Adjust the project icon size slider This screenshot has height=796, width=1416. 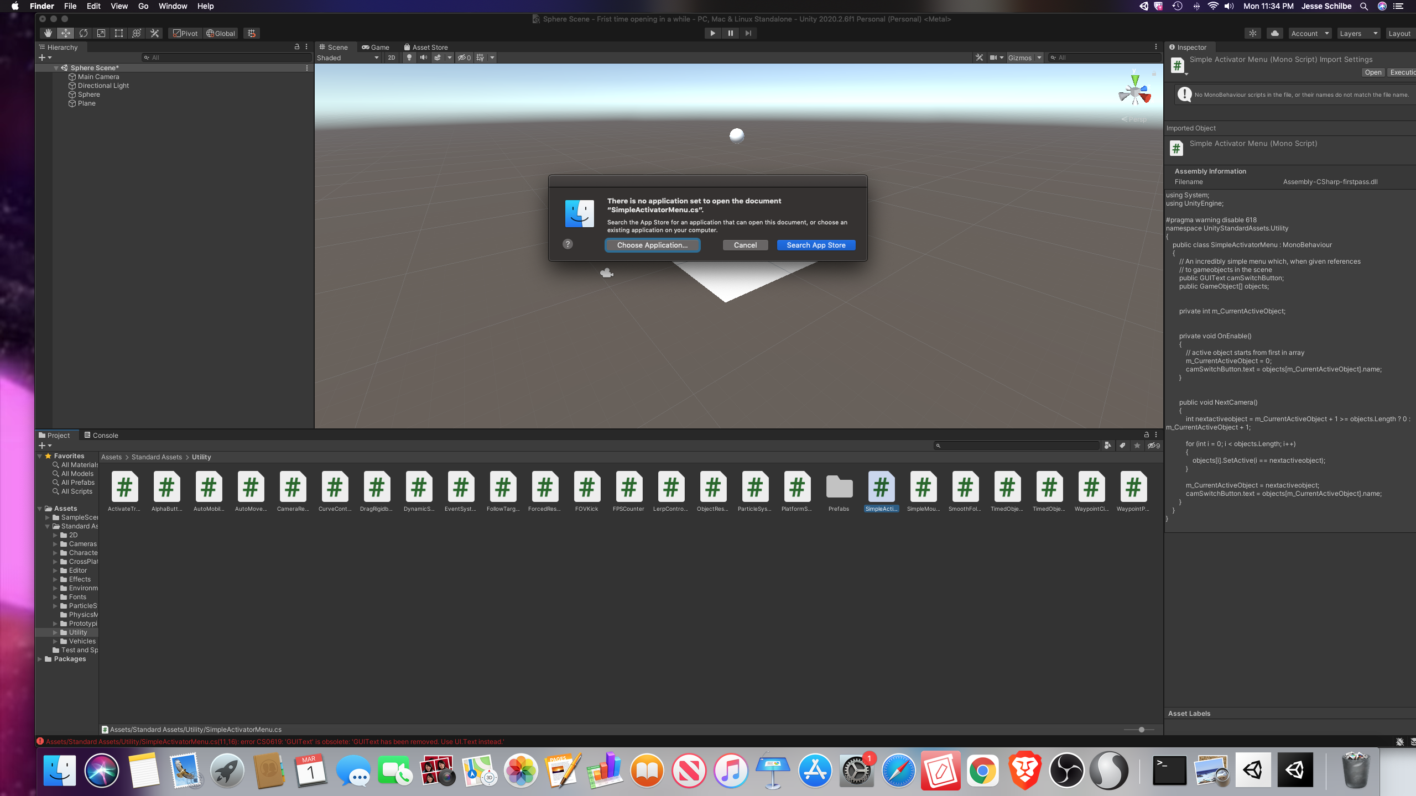pyautogui.click(x=1141, y=730)
